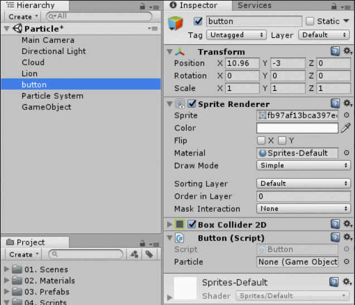The width and height of the screenshot is (355, 305).
Task: Collapse the Transform component foldout
Action: pyautogui.click(x=169, y=52)
